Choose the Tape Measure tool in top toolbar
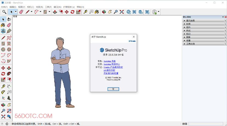The width and height of the screenshot is (227, 126). point(85,12)
